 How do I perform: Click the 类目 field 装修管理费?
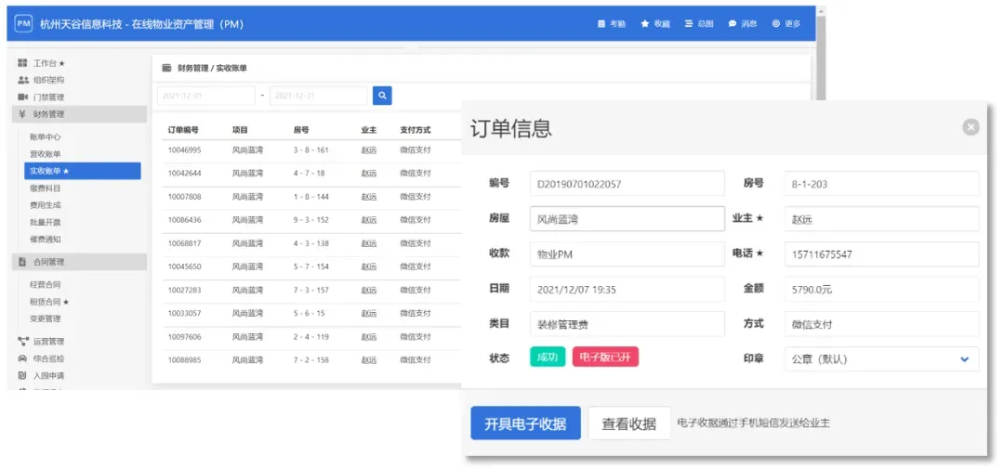pyautogui.click(x=627, y=323)
